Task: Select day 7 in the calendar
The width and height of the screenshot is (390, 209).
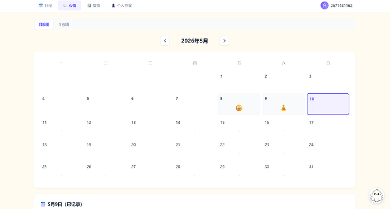Action: click(x=194, y=104)
